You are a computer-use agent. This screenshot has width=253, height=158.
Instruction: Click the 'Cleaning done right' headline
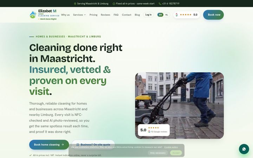[x=76, y=47]
